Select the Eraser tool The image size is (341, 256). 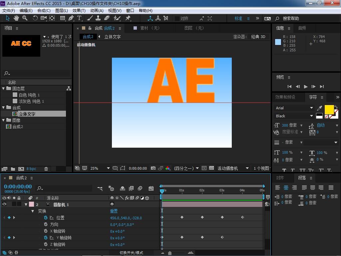107,18
